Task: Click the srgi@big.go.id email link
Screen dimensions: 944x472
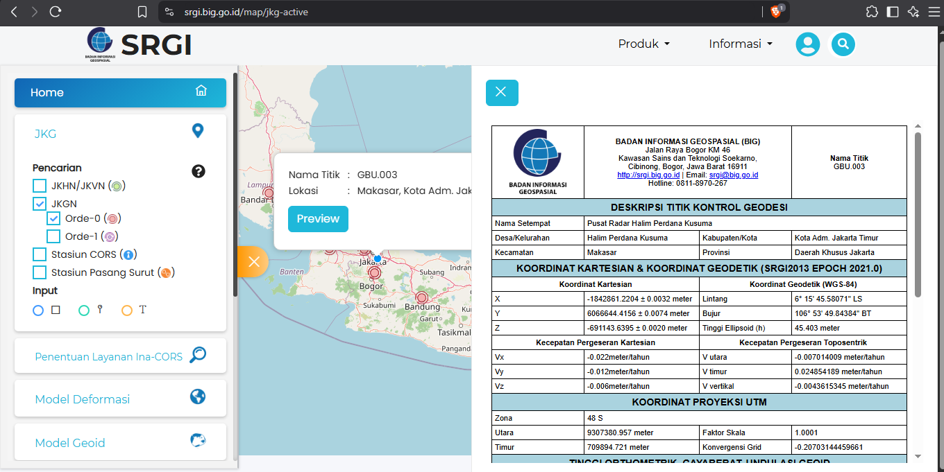Action: pos(733,175)
